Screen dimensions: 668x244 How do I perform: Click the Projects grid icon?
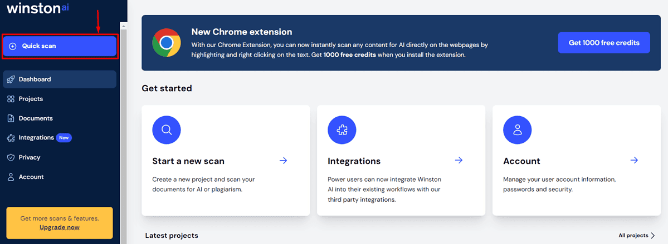pyautogui.click(x=11, y=98)
